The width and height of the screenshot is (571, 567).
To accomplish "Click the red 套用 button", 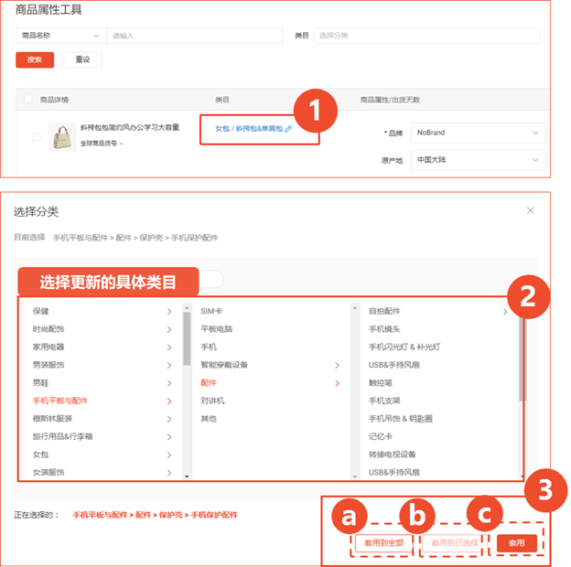I will (516, 543).
